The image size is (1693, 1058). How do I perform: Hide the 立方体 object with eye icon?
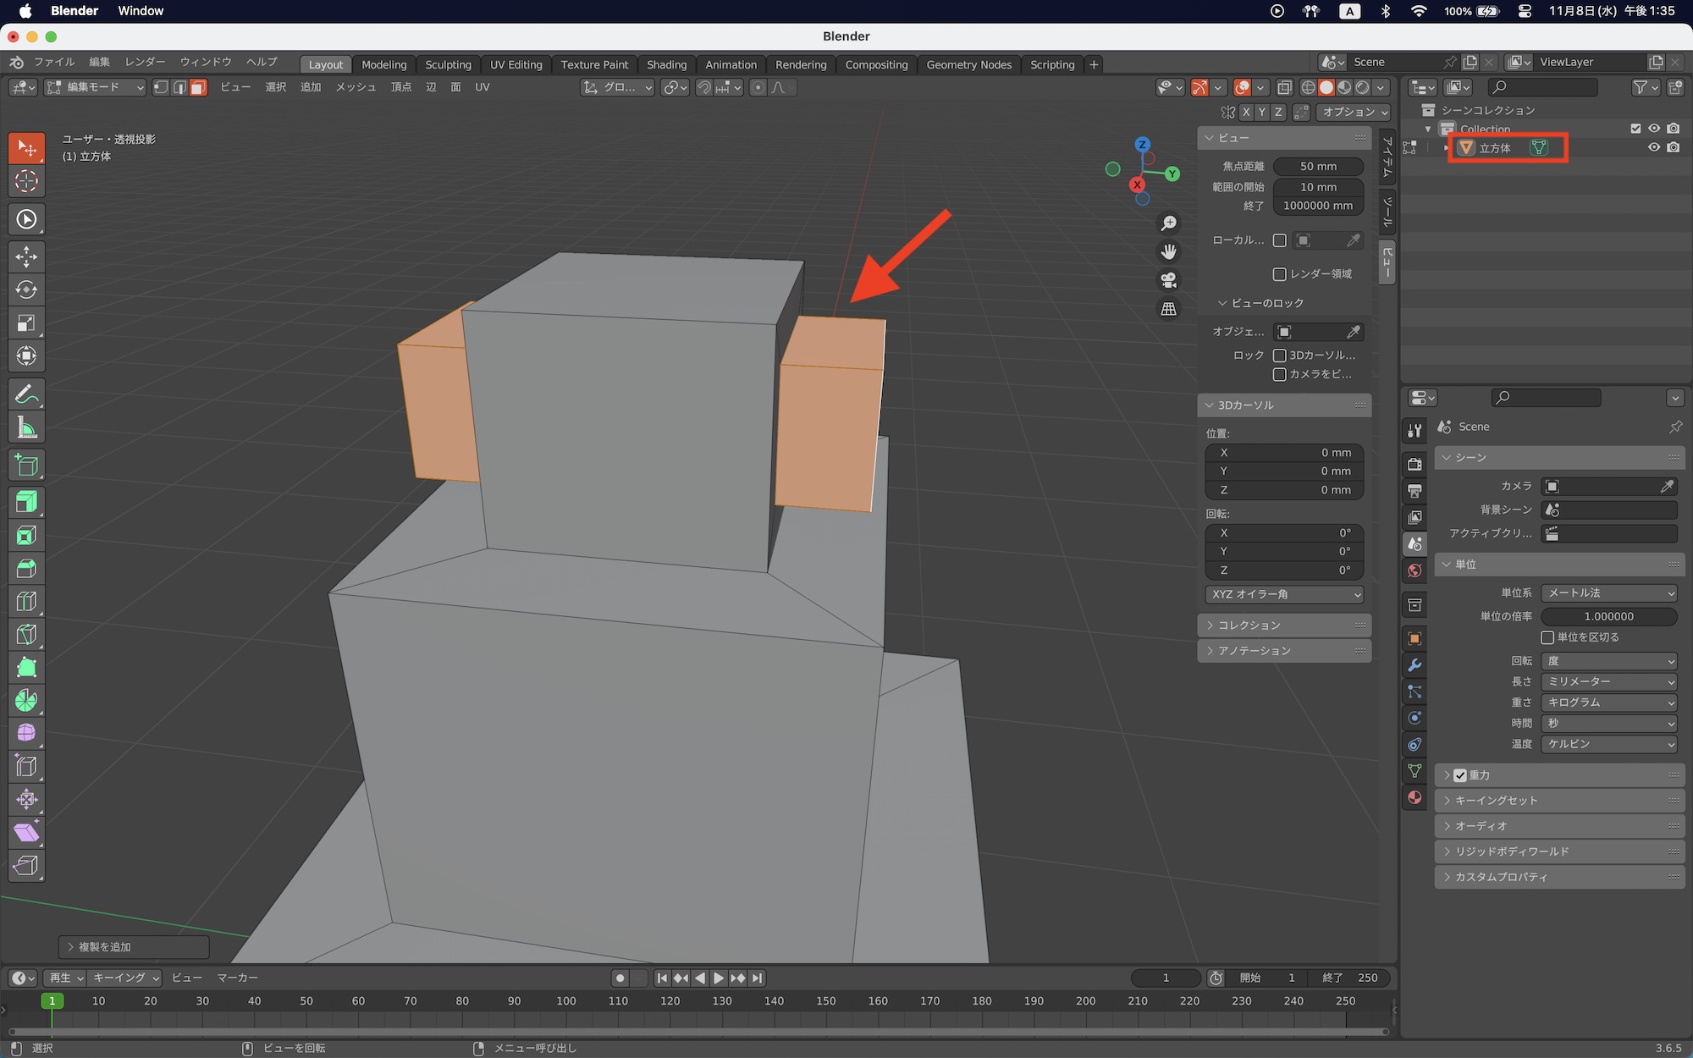(1653, 147)
